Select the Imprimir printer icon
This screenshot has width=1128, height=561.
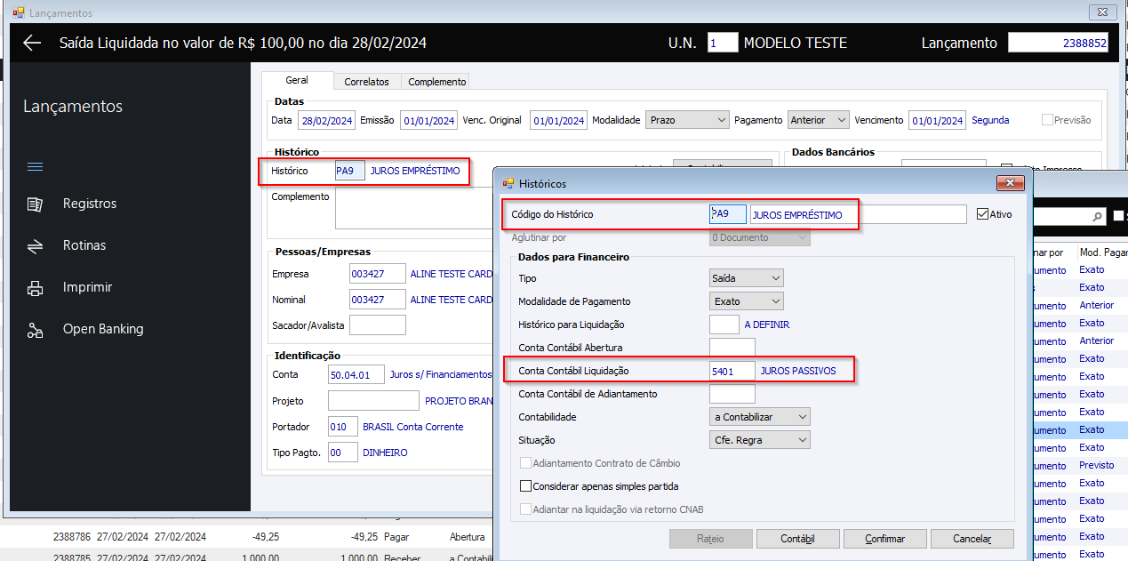(35, 288)
